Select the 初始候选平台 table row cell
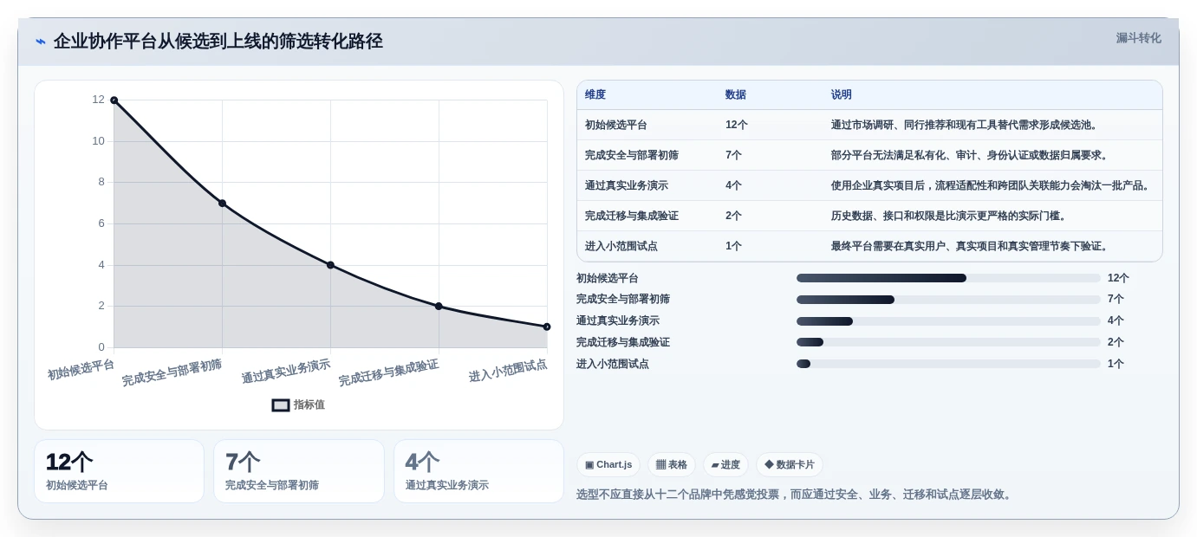This screenshot has width=1197, height=537. point(616,125)
